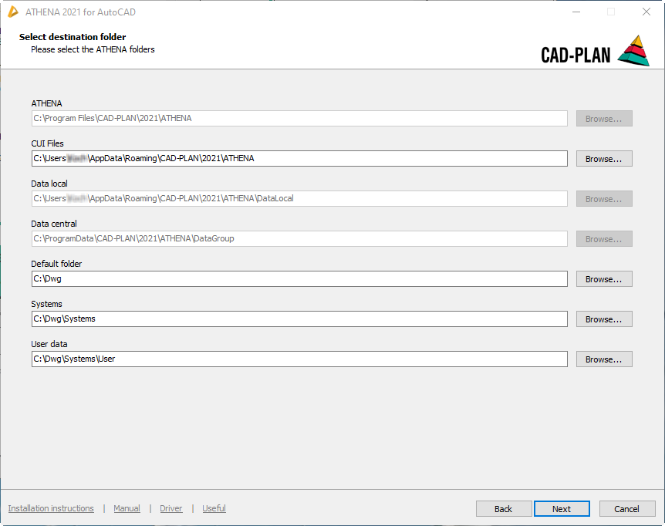The height and width of the screenshot is (526, 665).
Task: Open Browse dialog for Systems folder
Action: pos(604,319)
